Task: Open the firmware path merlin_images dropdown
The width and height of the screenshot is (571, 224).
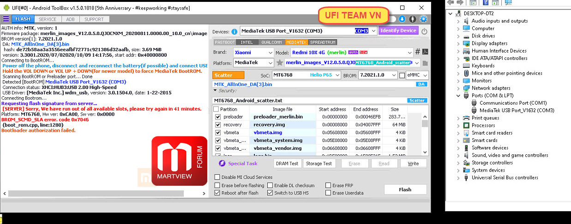Action: 417,63
